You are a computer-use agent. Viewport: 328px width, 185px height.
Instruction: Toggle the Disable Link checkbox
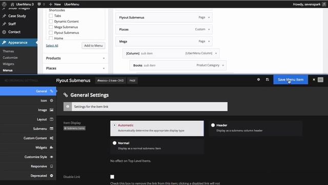coord(112,177)
